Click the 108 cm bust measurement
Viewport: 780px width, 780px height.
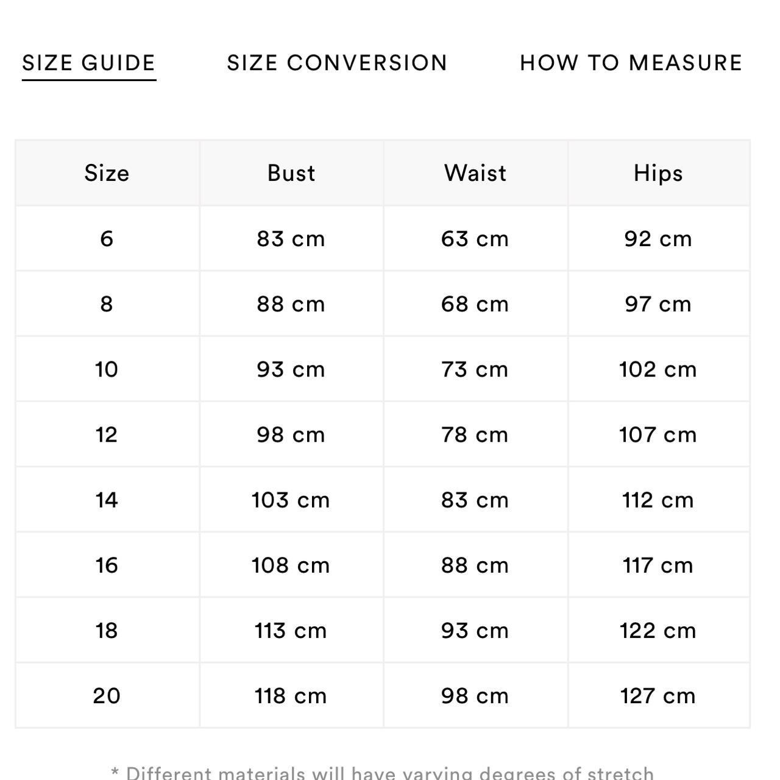[291, 565]
